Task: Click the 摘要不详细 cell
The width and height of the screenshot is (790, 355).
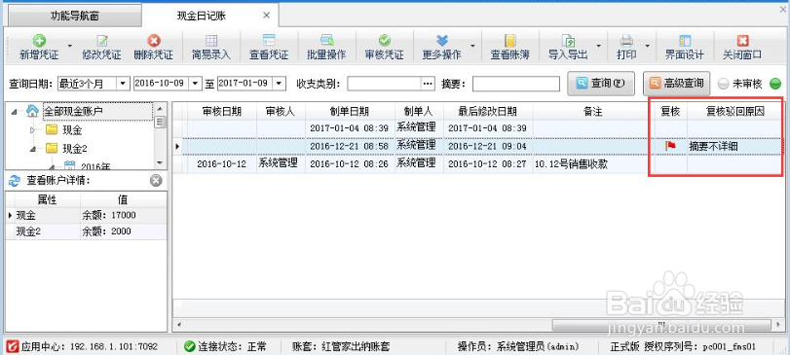Action: pos(735,146)
